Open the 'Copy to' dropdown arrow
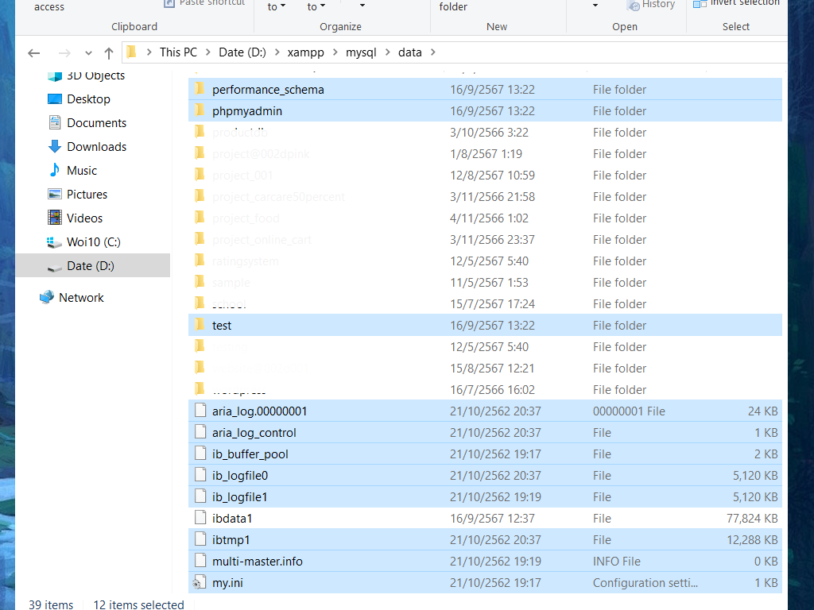This screenshot has width=814, height=610. point(322,7)
